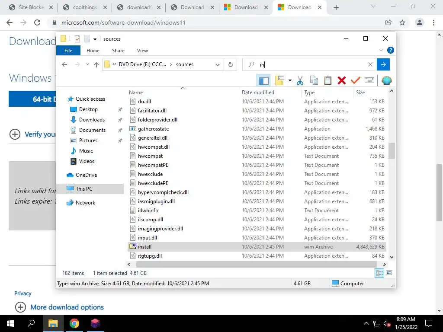Click the clipboard Paste icon
This screenshot has height=332, width=443.
tap(328, 81)
